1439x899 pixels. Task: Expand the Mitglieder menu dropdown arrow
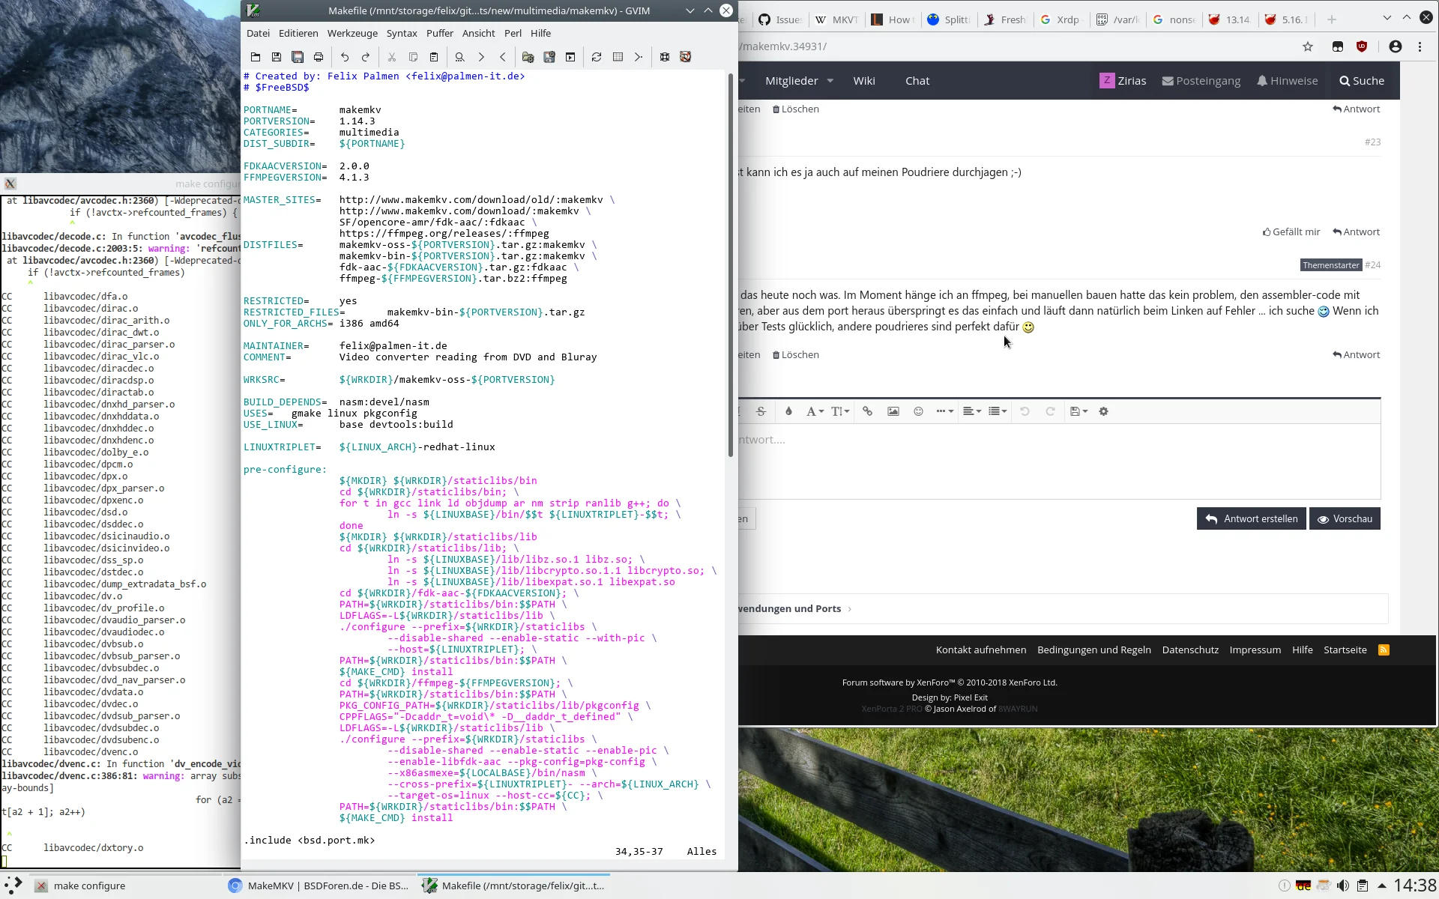(830, 81)
